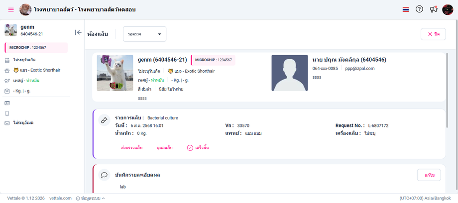Click doctor name แบม แบม
The width and height of the screenshot is (458, 203).
click(x=253, y=133)
